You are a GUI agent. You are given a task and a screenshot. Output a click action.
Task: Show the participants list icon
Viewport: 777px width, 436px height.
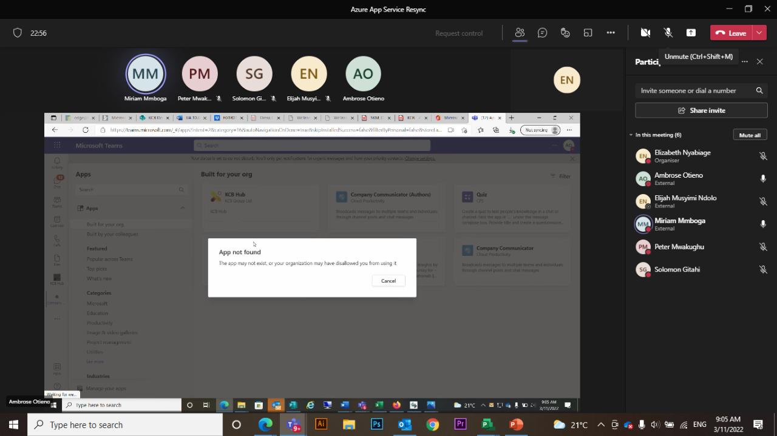[520, 32]
